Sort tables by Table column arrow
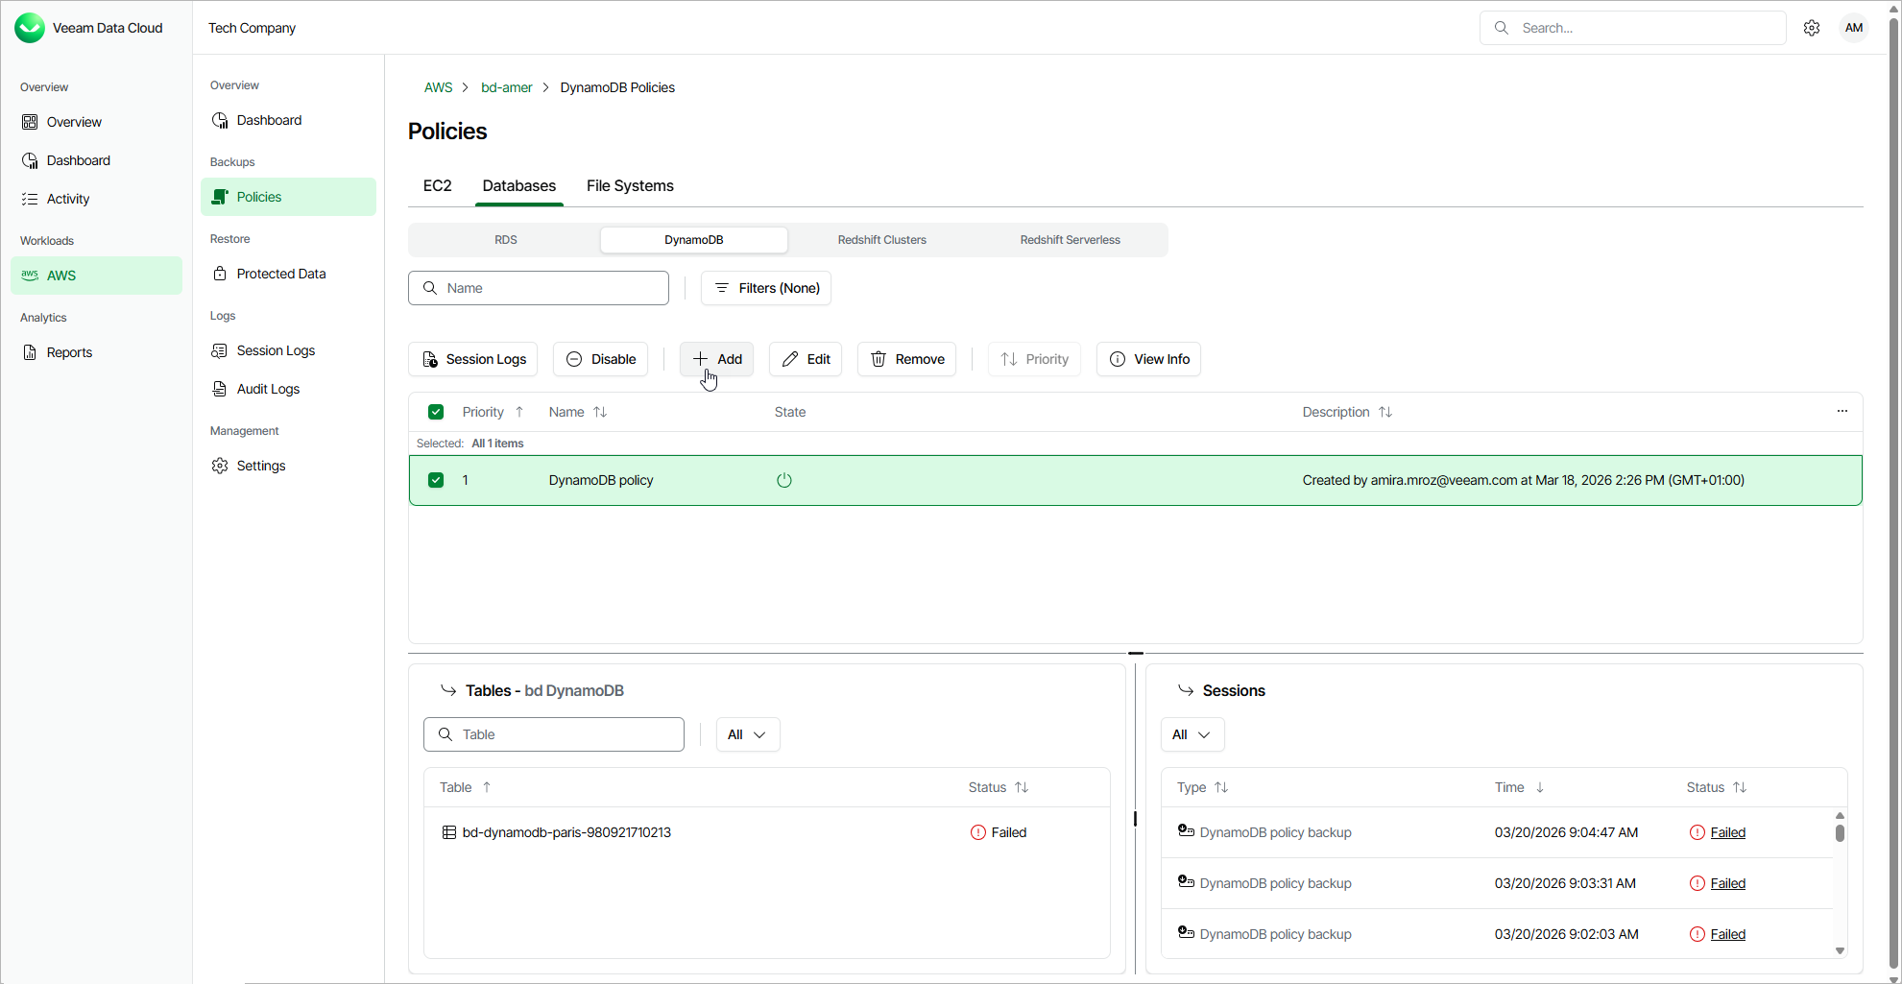 (487, 787)
